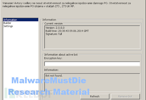Image resolution: width=146 pixels, height=100 pixels.
Task: Select Information in the left list
Action: (21, 20)
